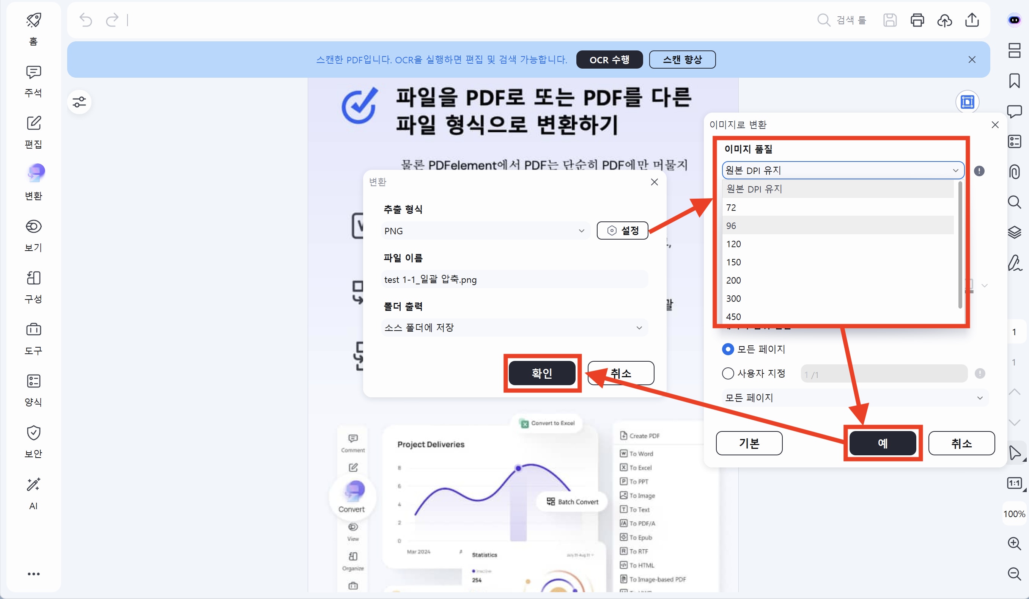Expand the 원본 DPI 유지 combo box
Viewport: 1029px width, 599px height.
tap(843, 170)
